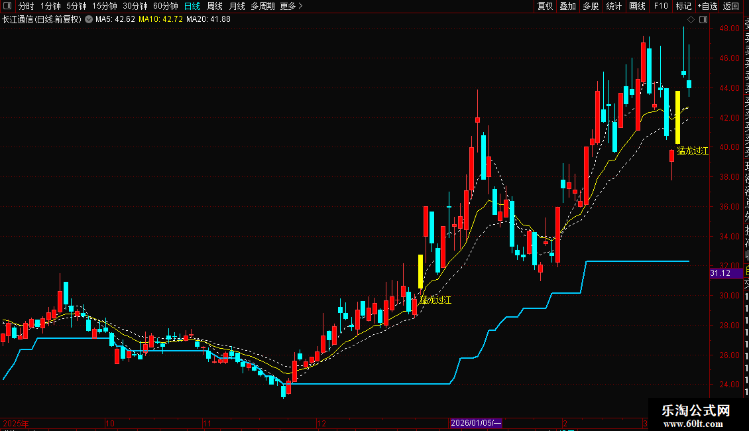
Task: Click the 12 month label on the date axis
Action: tap(321, 423)
